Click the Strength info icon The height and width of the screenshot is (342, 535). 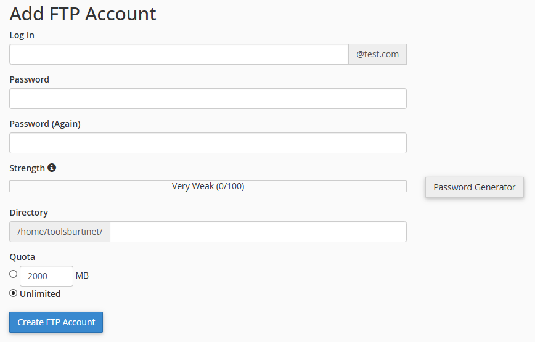click(x=52, y=168)
